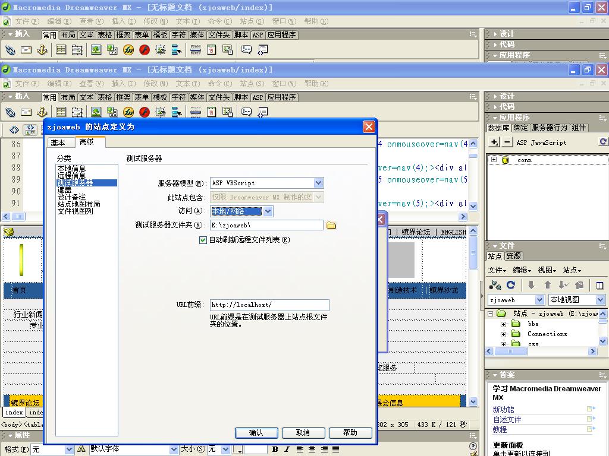Collapse the 站点 - zjoaweb root node

click(491, 313)
